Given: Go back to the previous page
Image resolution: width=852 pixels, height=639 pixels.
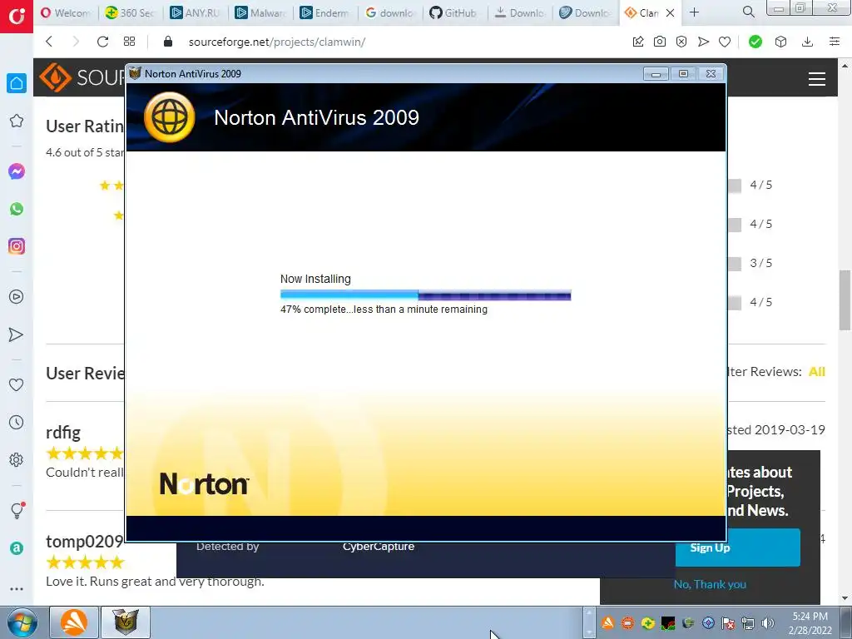Looking at the screenshot, I should pos(49,42).
